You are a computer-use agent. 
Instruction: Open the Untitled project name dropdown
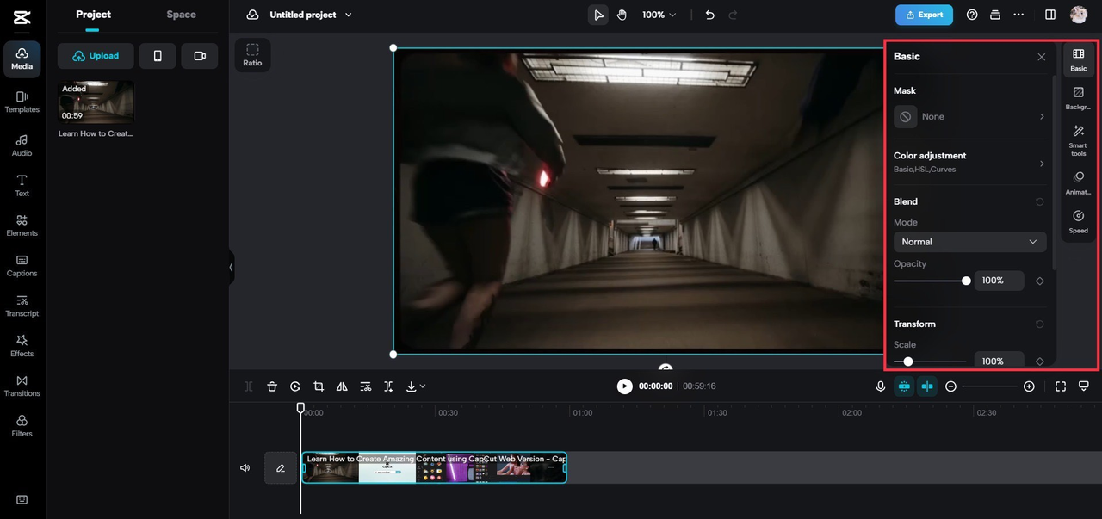coord(311,15)
